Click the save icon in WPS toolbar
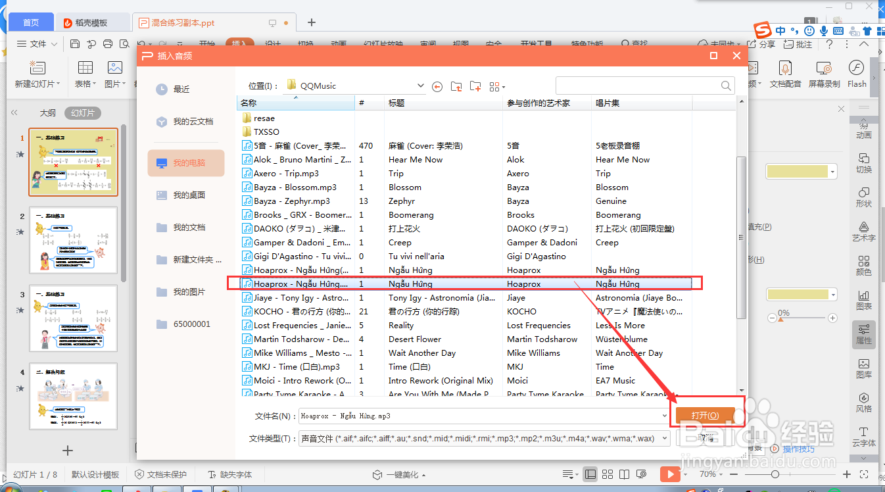 (75, 44)
